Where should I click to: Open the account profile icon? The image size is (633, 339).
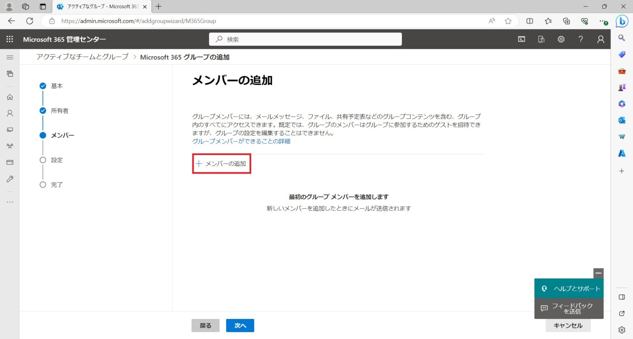[600, 39]
